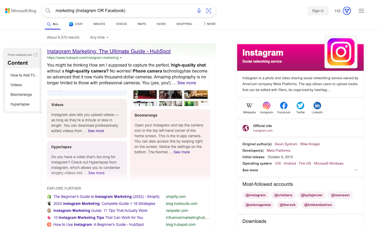Click Kevin Systrom author link

point(286,144)
